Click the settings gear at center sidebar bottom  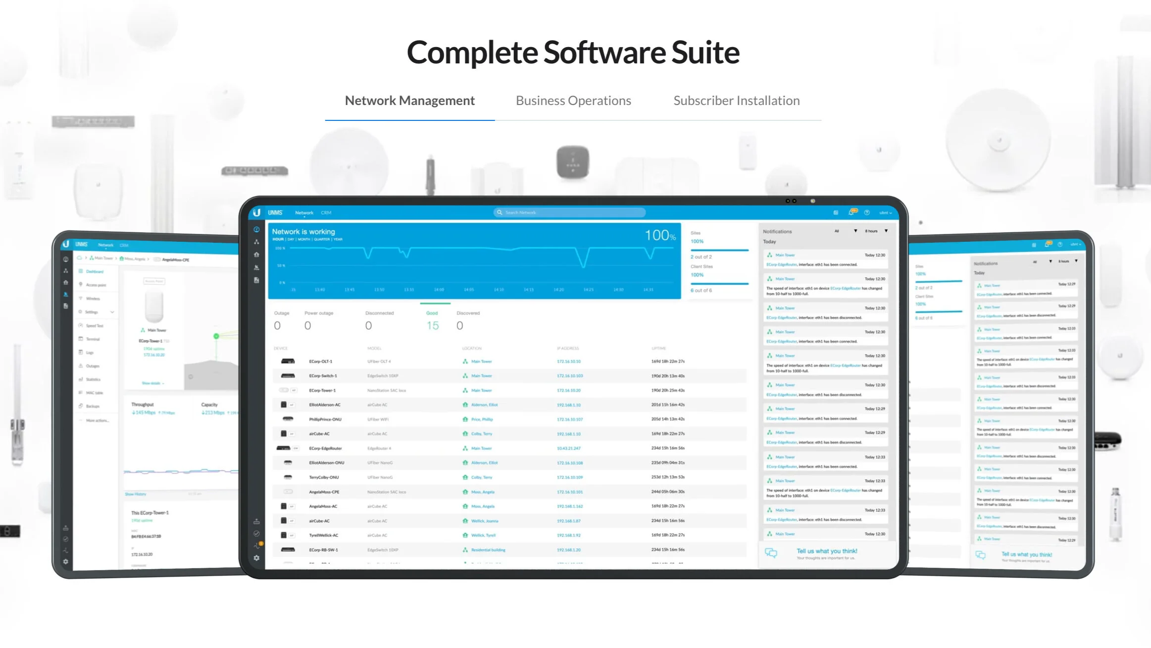pos(256,558)
